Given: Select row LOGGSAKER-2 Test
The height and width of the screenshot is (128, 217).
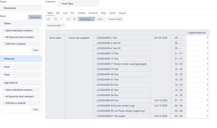Looking at the screenshot, I should [x=122, y=38].
